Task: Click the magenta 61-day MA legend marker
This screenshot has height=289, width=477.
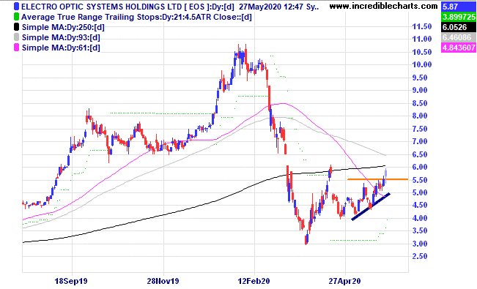Action: (16, 48)
